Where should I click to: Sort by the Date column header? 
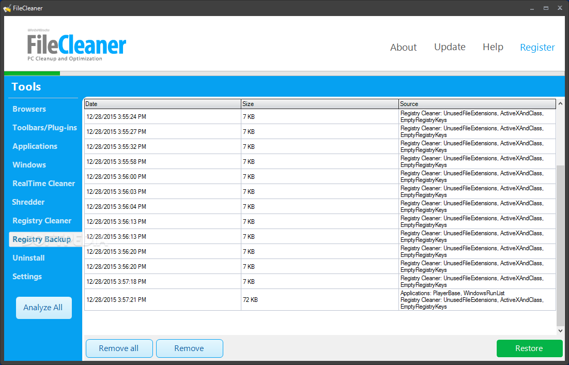tap(163, 104)
